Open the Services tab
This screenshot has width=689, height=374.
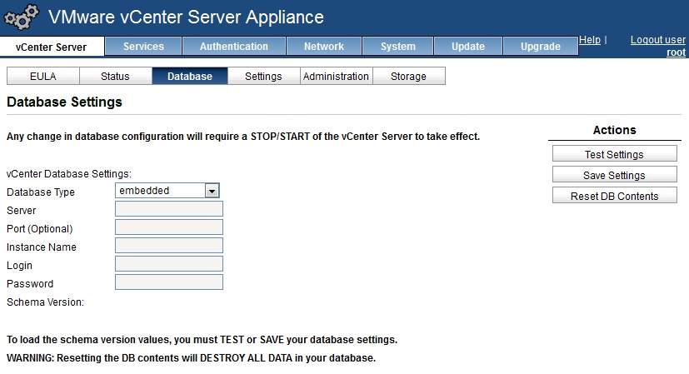tap(143, 46)
